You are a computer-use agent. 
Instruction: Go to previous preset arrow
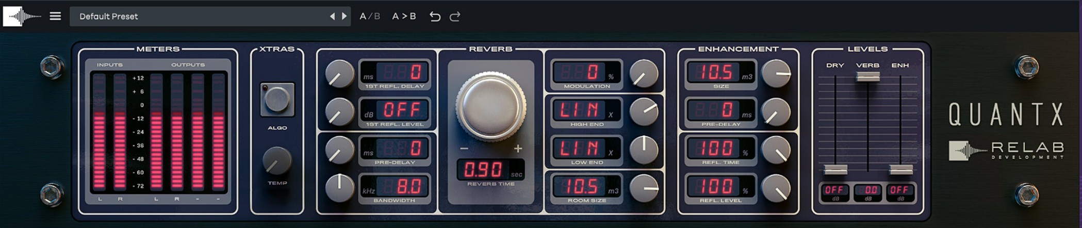point(332,17)
